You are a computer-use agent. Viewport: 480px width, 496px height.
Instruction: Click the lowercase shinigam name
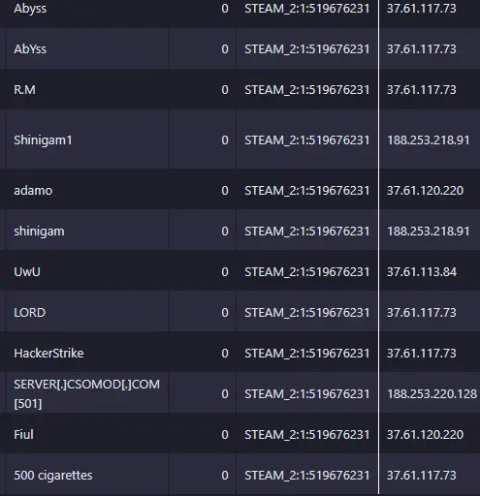pos(39,232)
